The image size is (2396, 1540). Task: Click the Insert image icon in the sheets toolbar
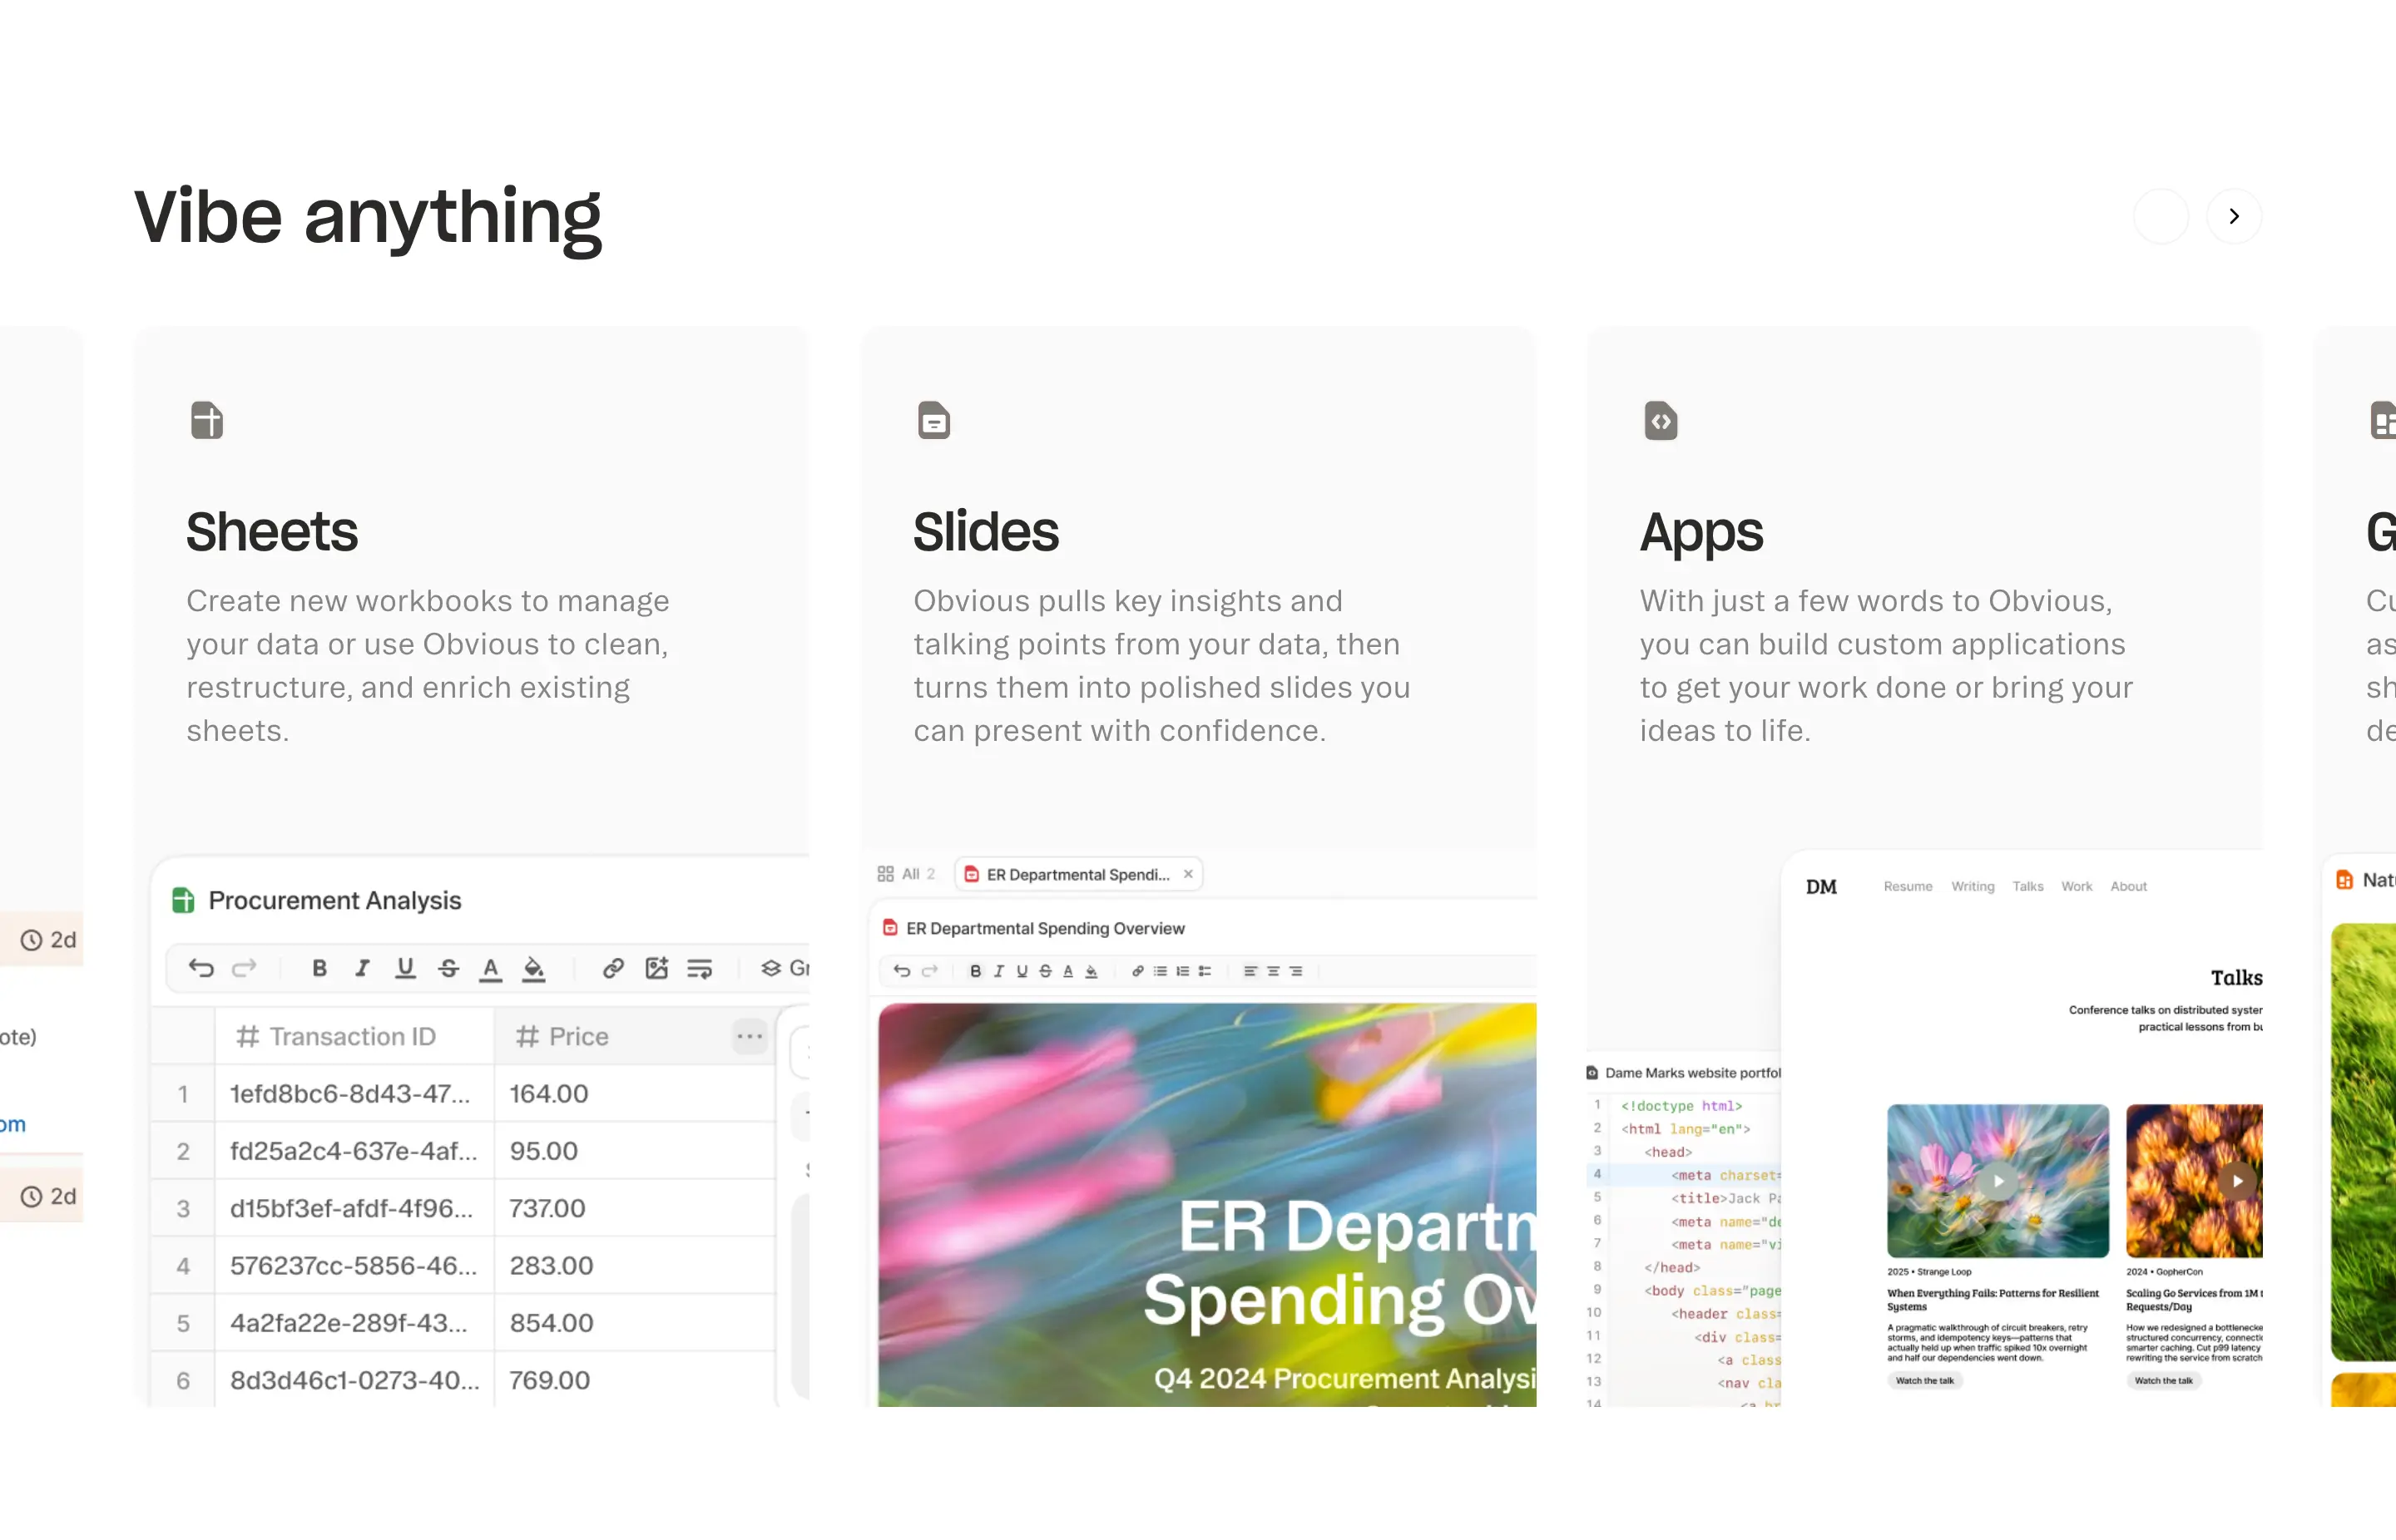tap(656, 968)
